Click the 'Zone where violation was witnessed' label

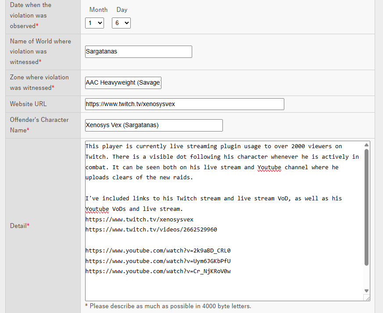click(39, 82)
